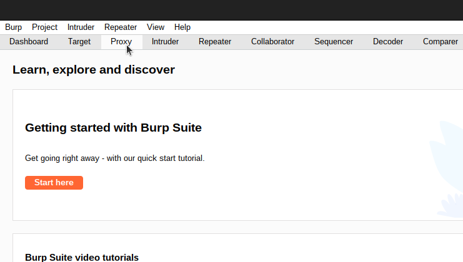Click the Burp Suite video tutorials heading
463x262 pixels.
[x=82, y=257]
